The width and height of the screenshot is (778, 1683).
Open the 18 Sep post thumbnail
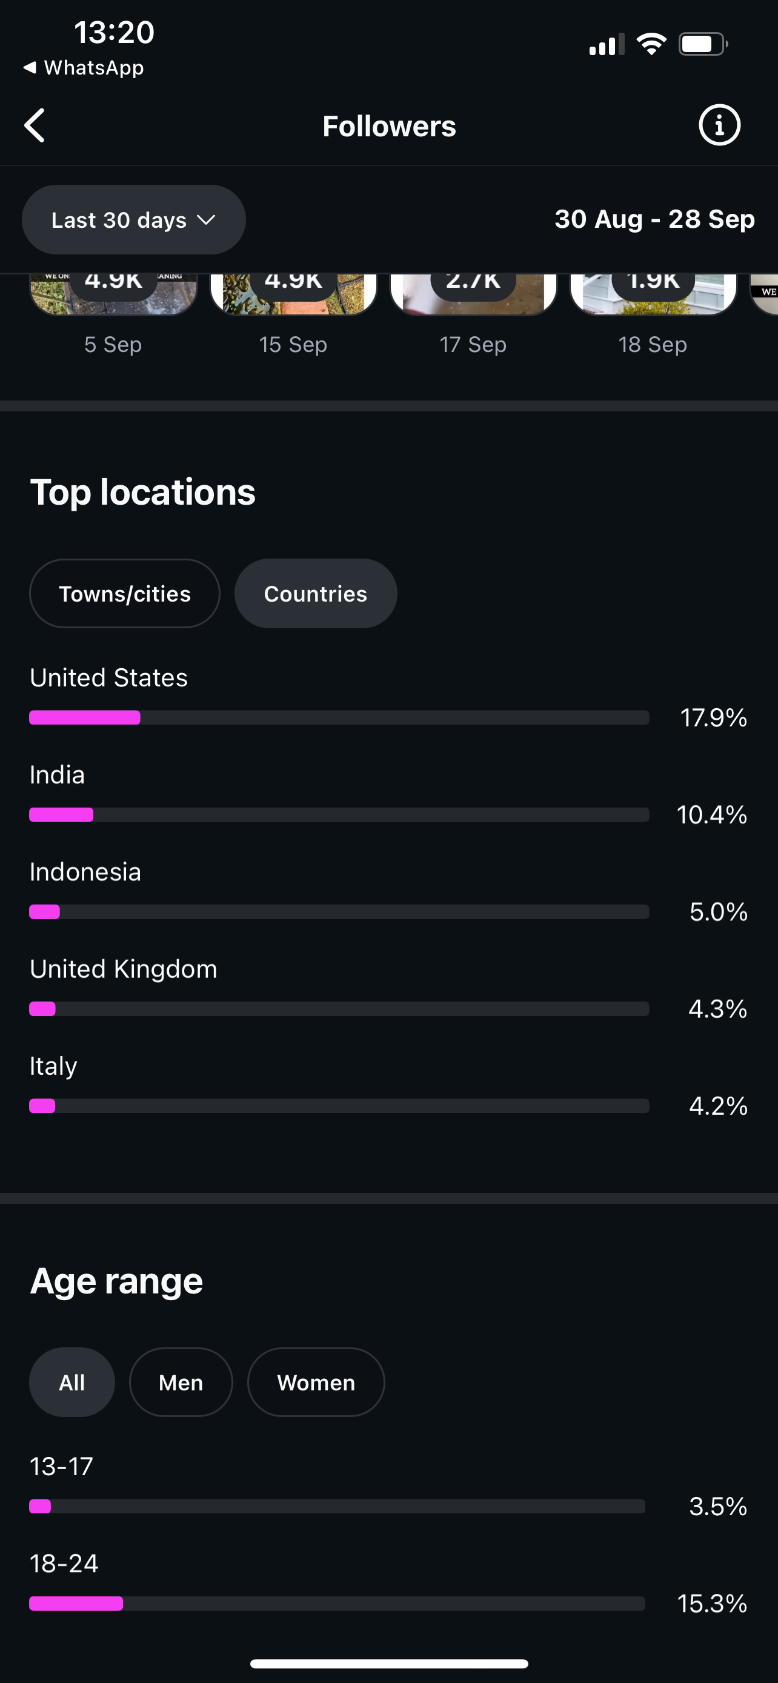coord(653,294)
